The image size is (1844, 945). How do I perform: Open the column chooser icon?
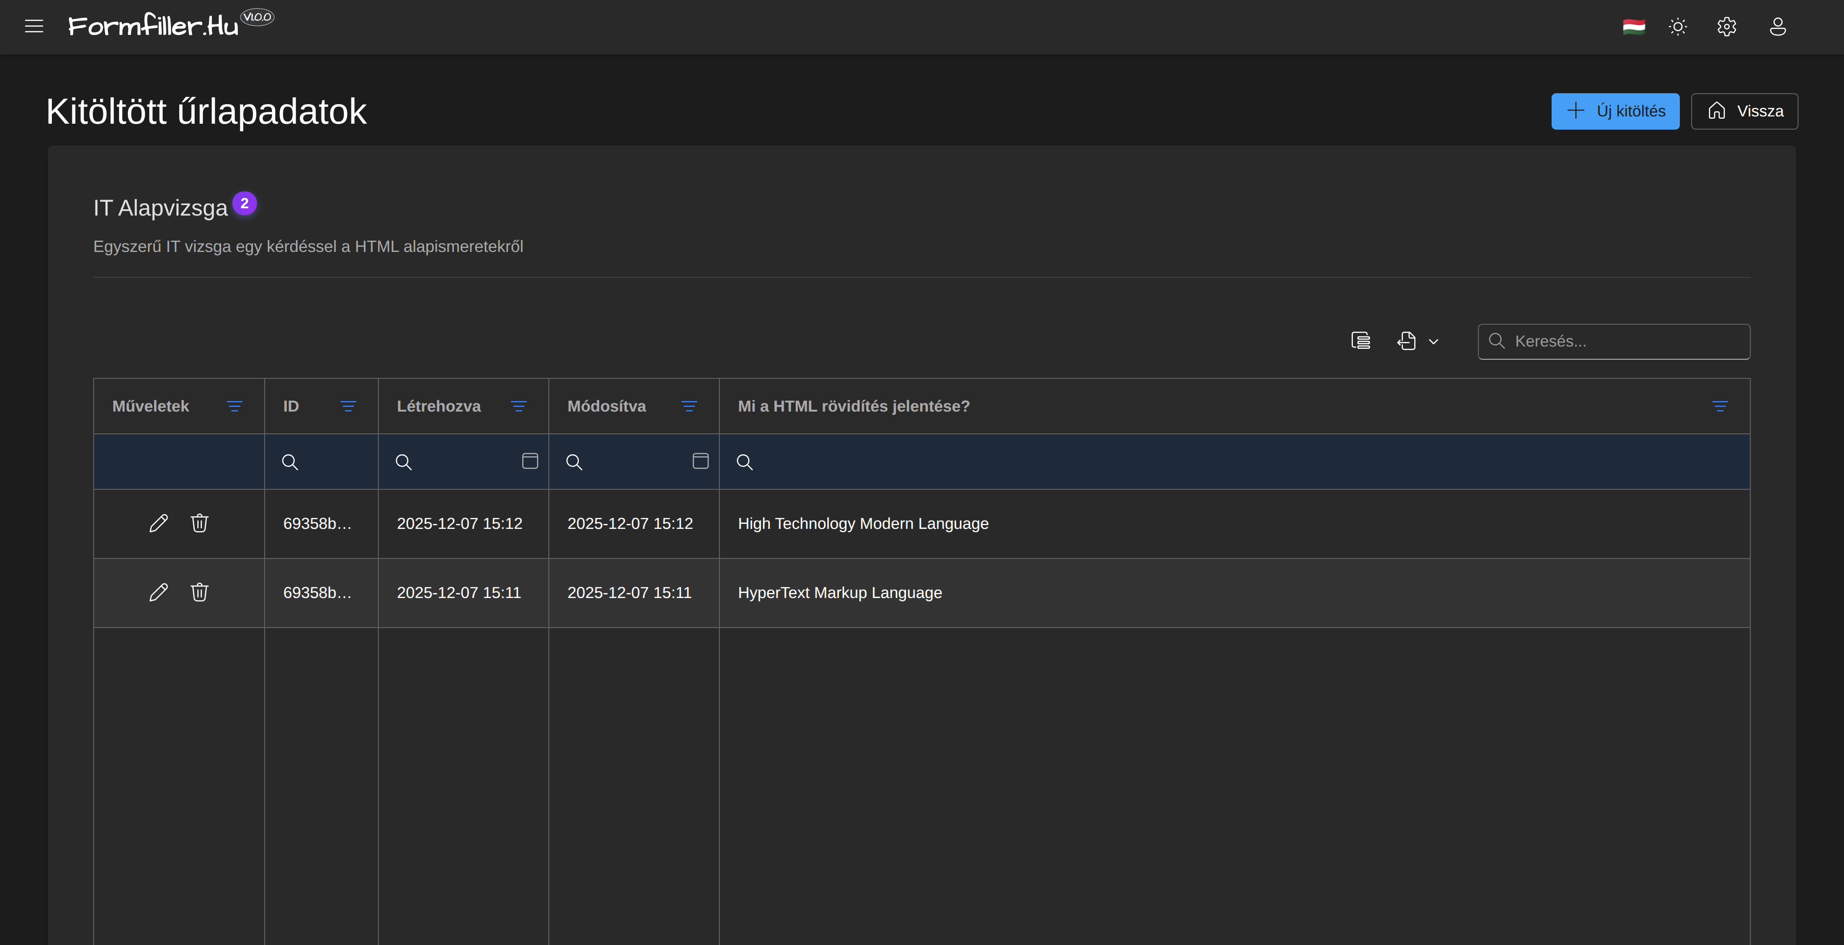click(x=1361, y=341)
